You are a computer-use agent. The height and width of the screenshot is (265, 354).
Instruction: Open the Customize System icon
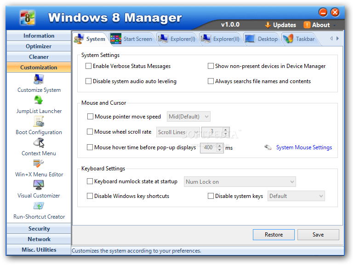(x=39, y=79)
